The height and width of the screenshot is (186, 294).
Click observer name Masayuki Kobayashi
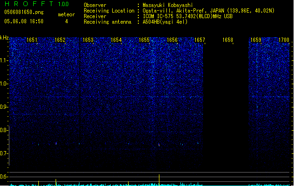168,5
